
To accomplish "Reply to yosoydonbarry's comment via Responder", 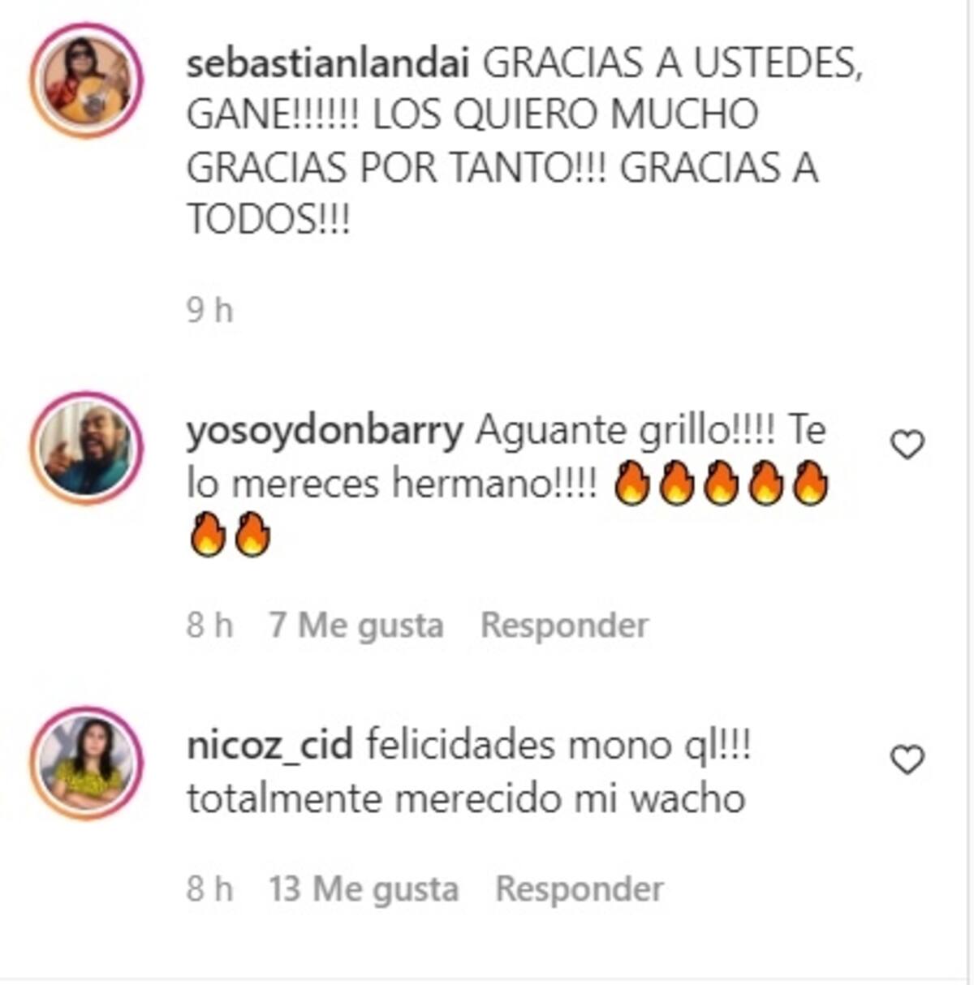I will coord(565,626).
